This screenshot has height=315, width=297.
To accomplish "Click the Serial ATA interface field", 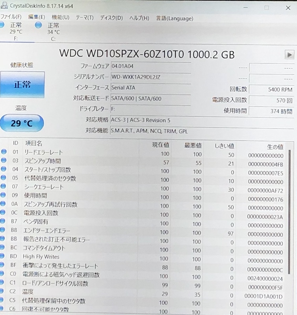I will coord(150,88).
